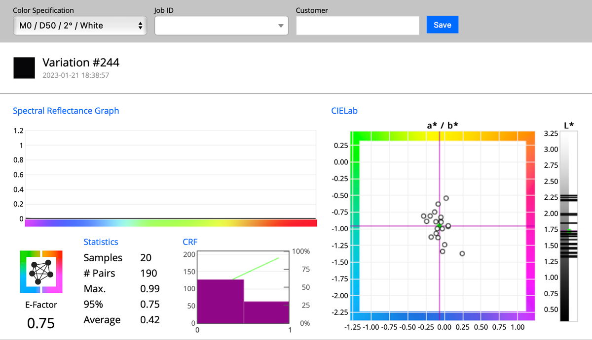The width and height of the screenshot is (592, 340).
Task: Click the L* scale title
Action: tap(568, 125)
